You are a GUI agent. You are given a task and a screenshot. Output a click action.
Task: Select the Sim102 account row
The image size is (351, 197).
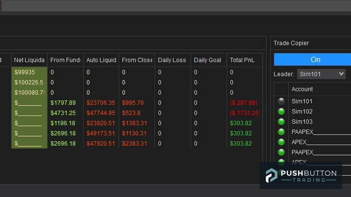[312, 111]
